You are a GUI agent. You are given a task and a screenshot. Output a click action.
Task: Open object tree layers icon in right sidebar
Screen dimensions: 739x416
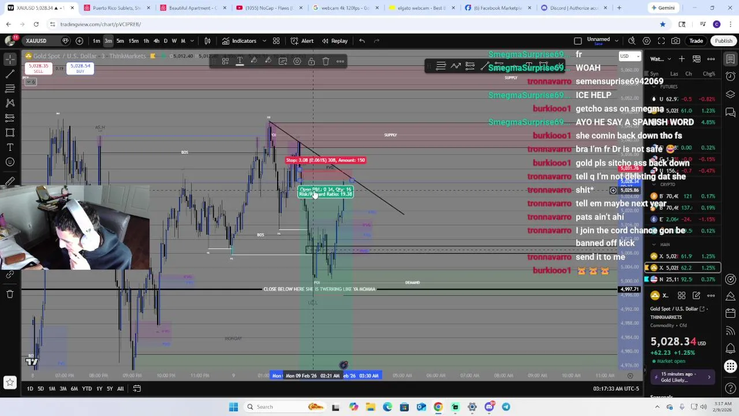[x=730, y=94]
